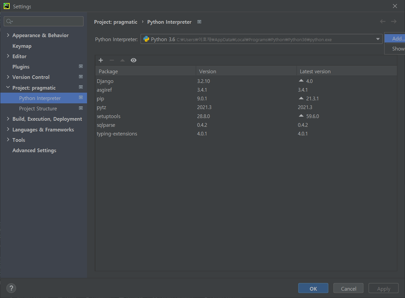Click the search magnifier icon in settings
The width and height of the screenshot is (405, 298).
click(x=9, y=21)
